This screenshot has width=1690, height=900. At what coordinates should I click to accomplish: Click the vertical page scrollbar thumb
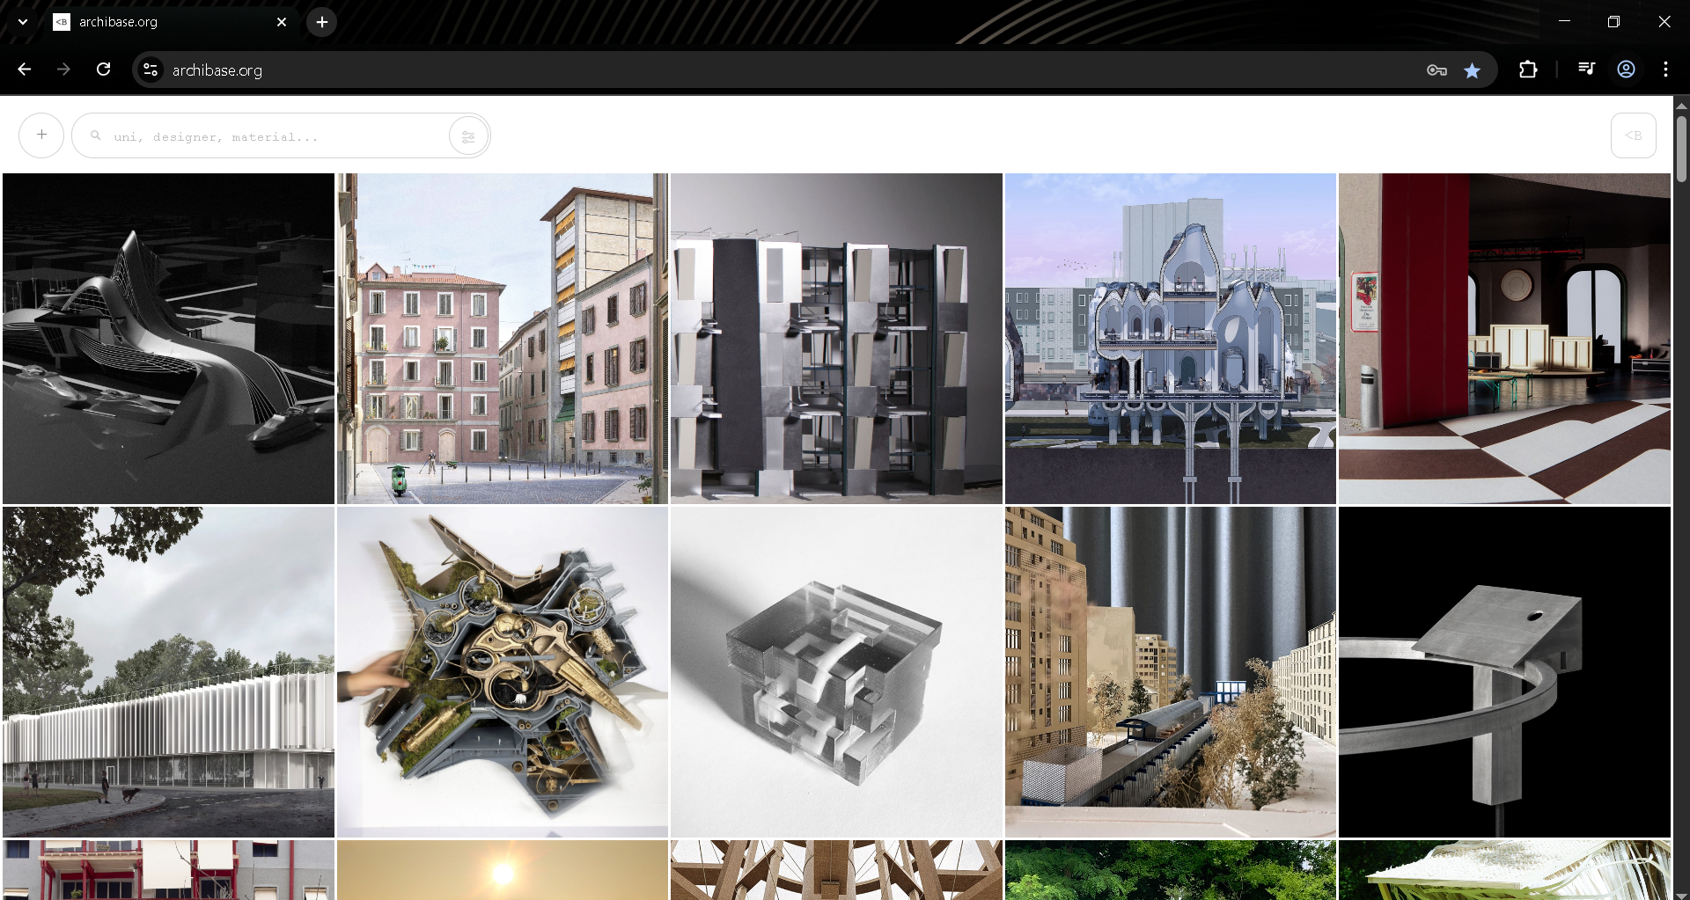click(1681, 149)
